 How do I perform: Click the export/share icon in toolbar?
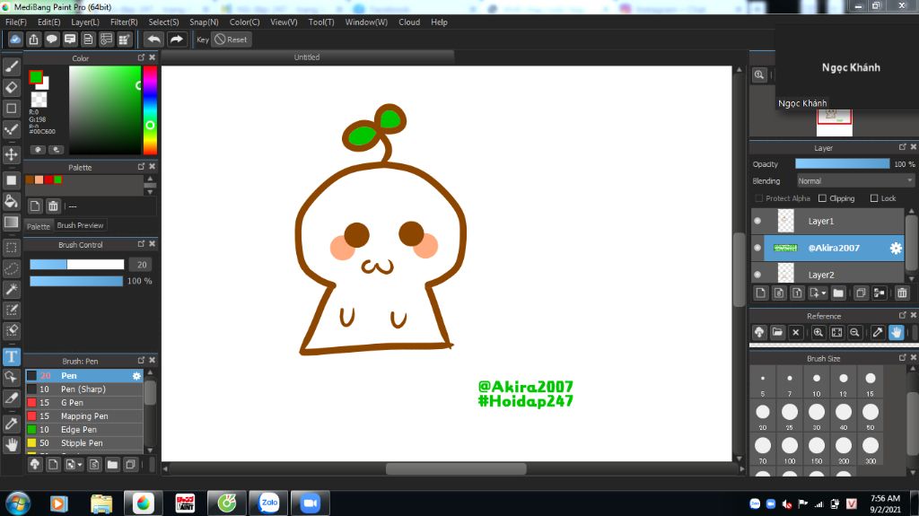(33, 39)
